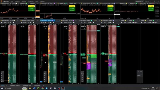This screenshot has height=90, width=160.
Task: Open Google Chrome from taskbar
Action: (42, 88)
